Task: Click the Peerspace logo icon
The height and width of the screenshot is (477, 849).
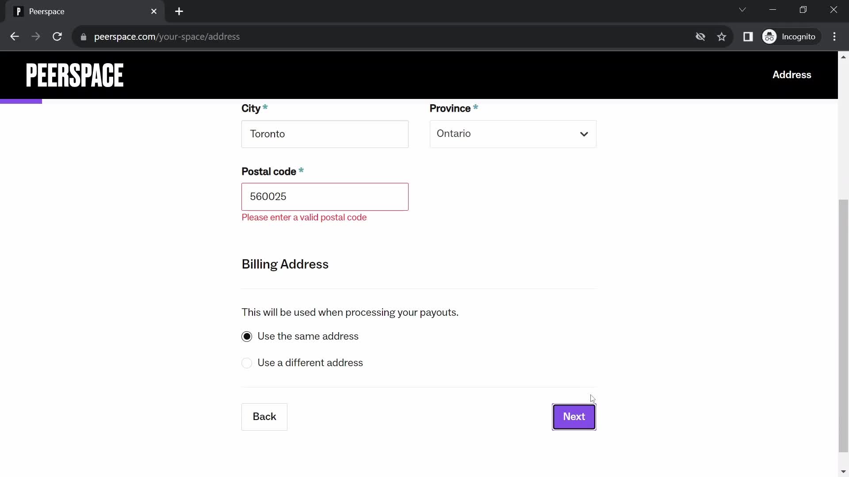Action: click(75, 75)
